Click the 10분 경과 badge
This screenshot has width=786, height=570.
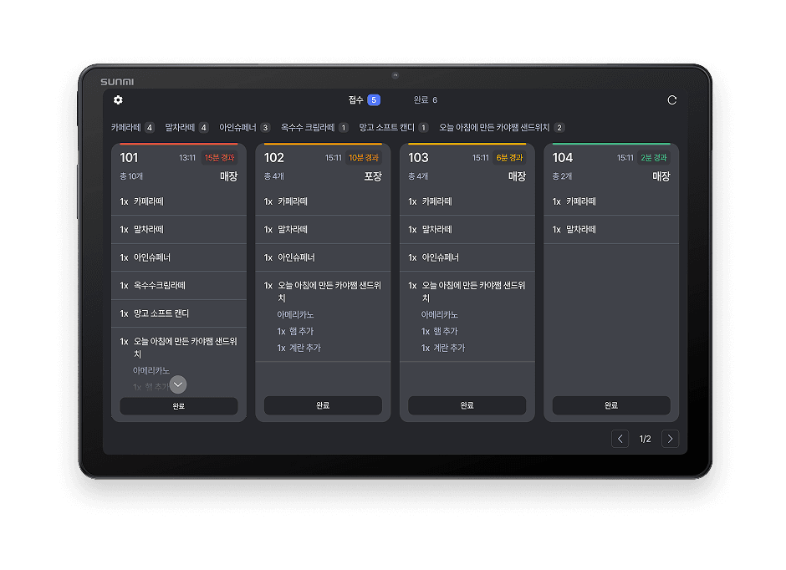tap(364, 158)
